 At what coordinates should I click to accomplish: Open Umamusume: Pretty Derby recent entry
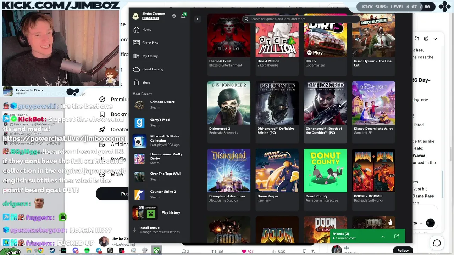pos(159,159)
